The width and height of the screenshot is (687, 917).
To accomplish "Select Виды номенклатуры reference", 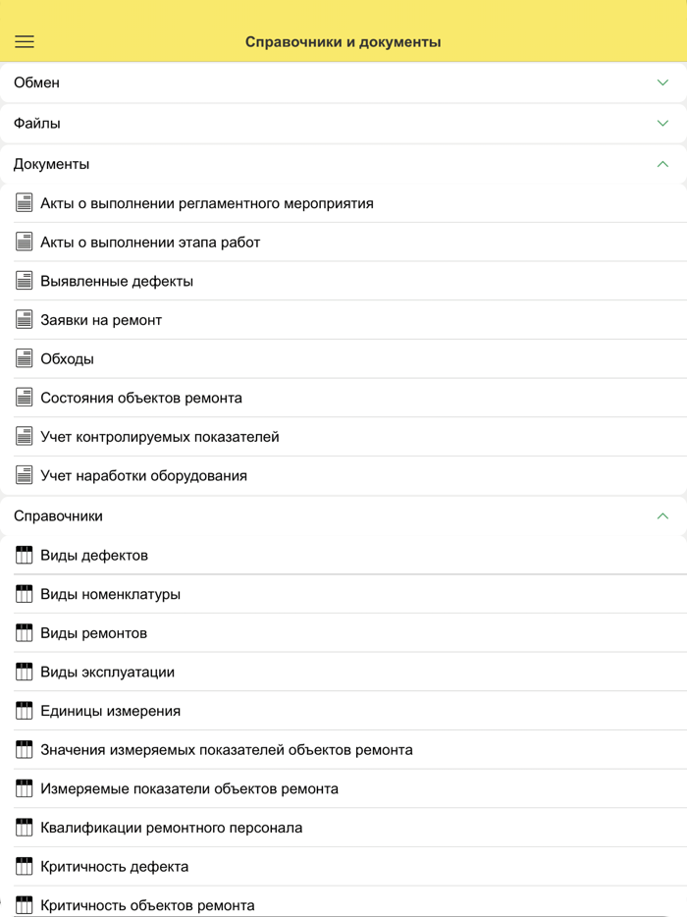I will (x=110, y=594).
